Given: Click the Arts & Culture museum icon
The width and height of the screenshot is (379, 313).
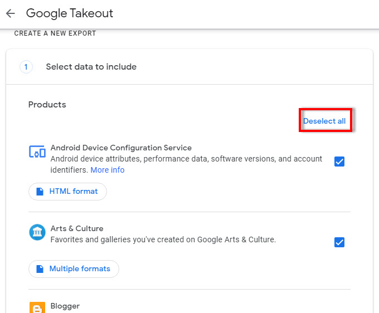Looking at the screenshot, I should click(x=37, y=232).
